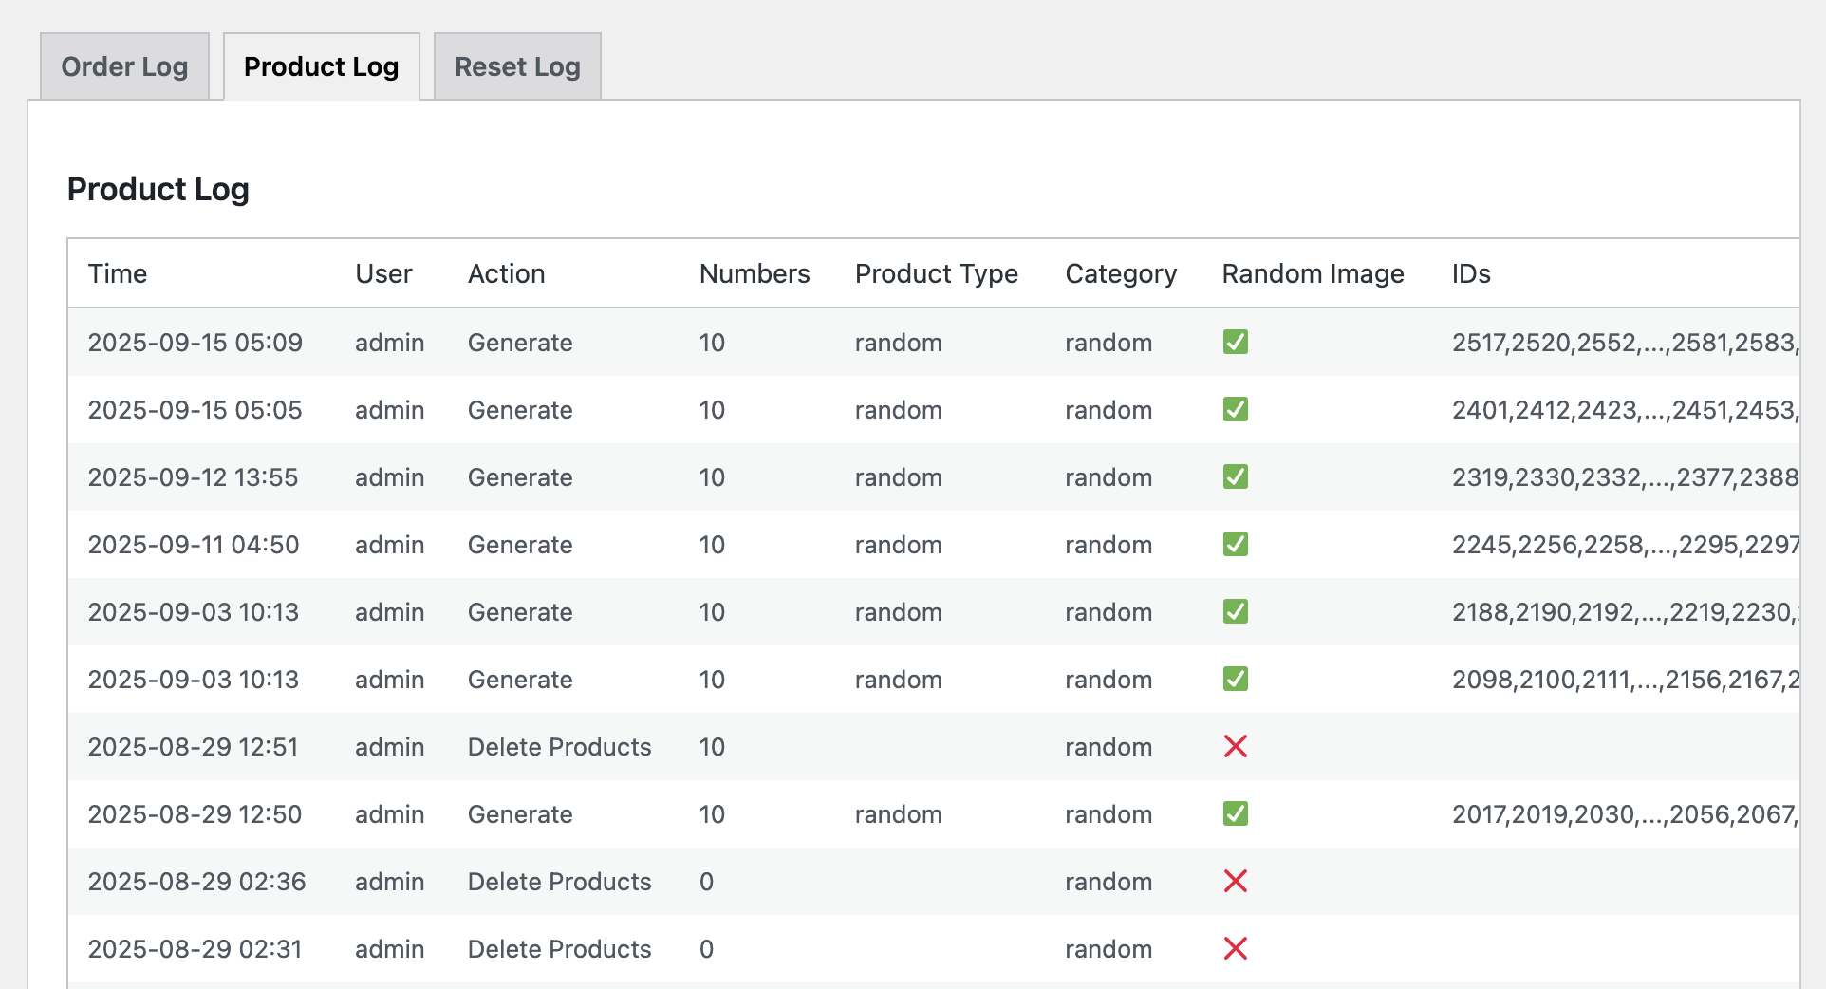Click Delete Products action at 2025-08-29 12:51

[559, 747]
